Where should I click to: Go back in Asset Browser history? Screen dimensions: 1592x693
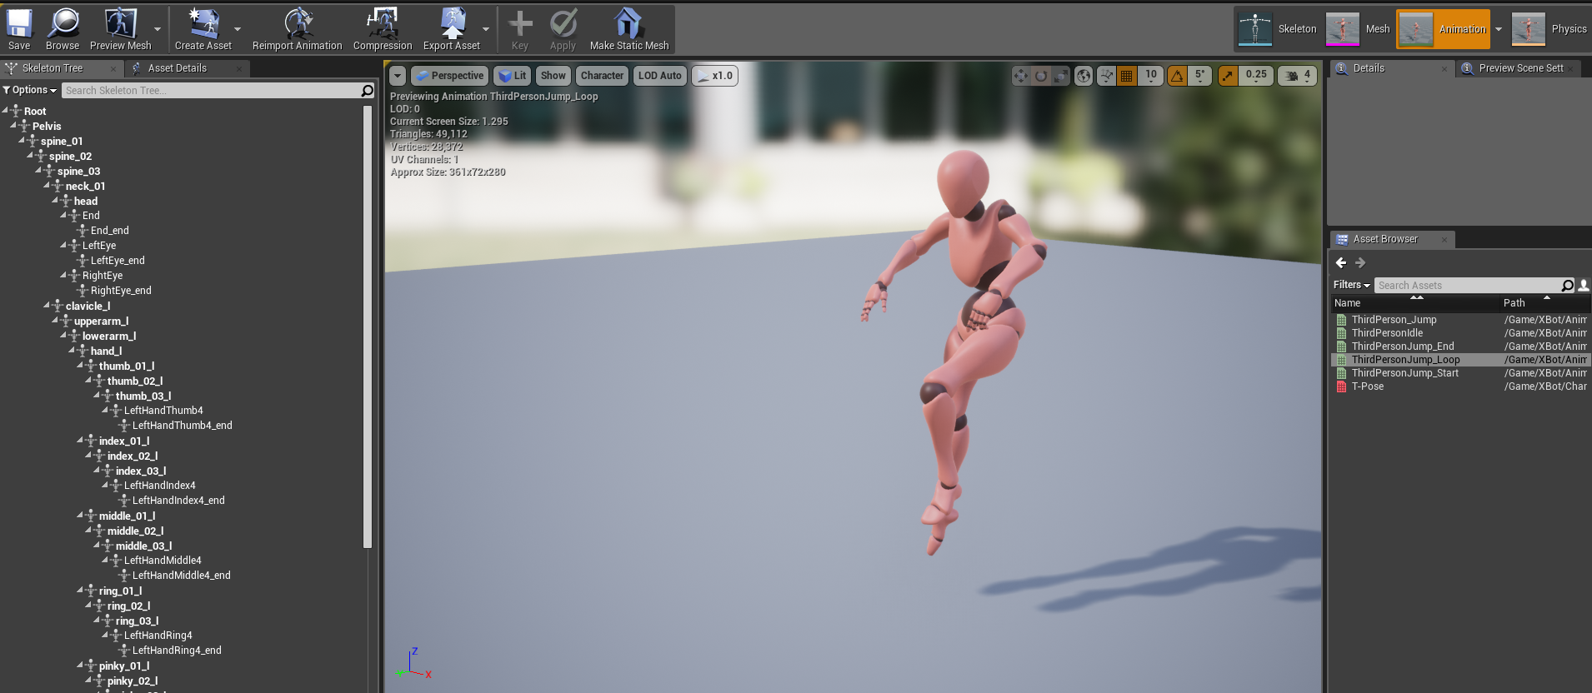coord(1340,262)
